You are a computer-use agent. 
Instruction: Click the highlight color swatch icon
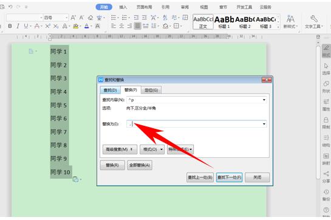[75, 26]
